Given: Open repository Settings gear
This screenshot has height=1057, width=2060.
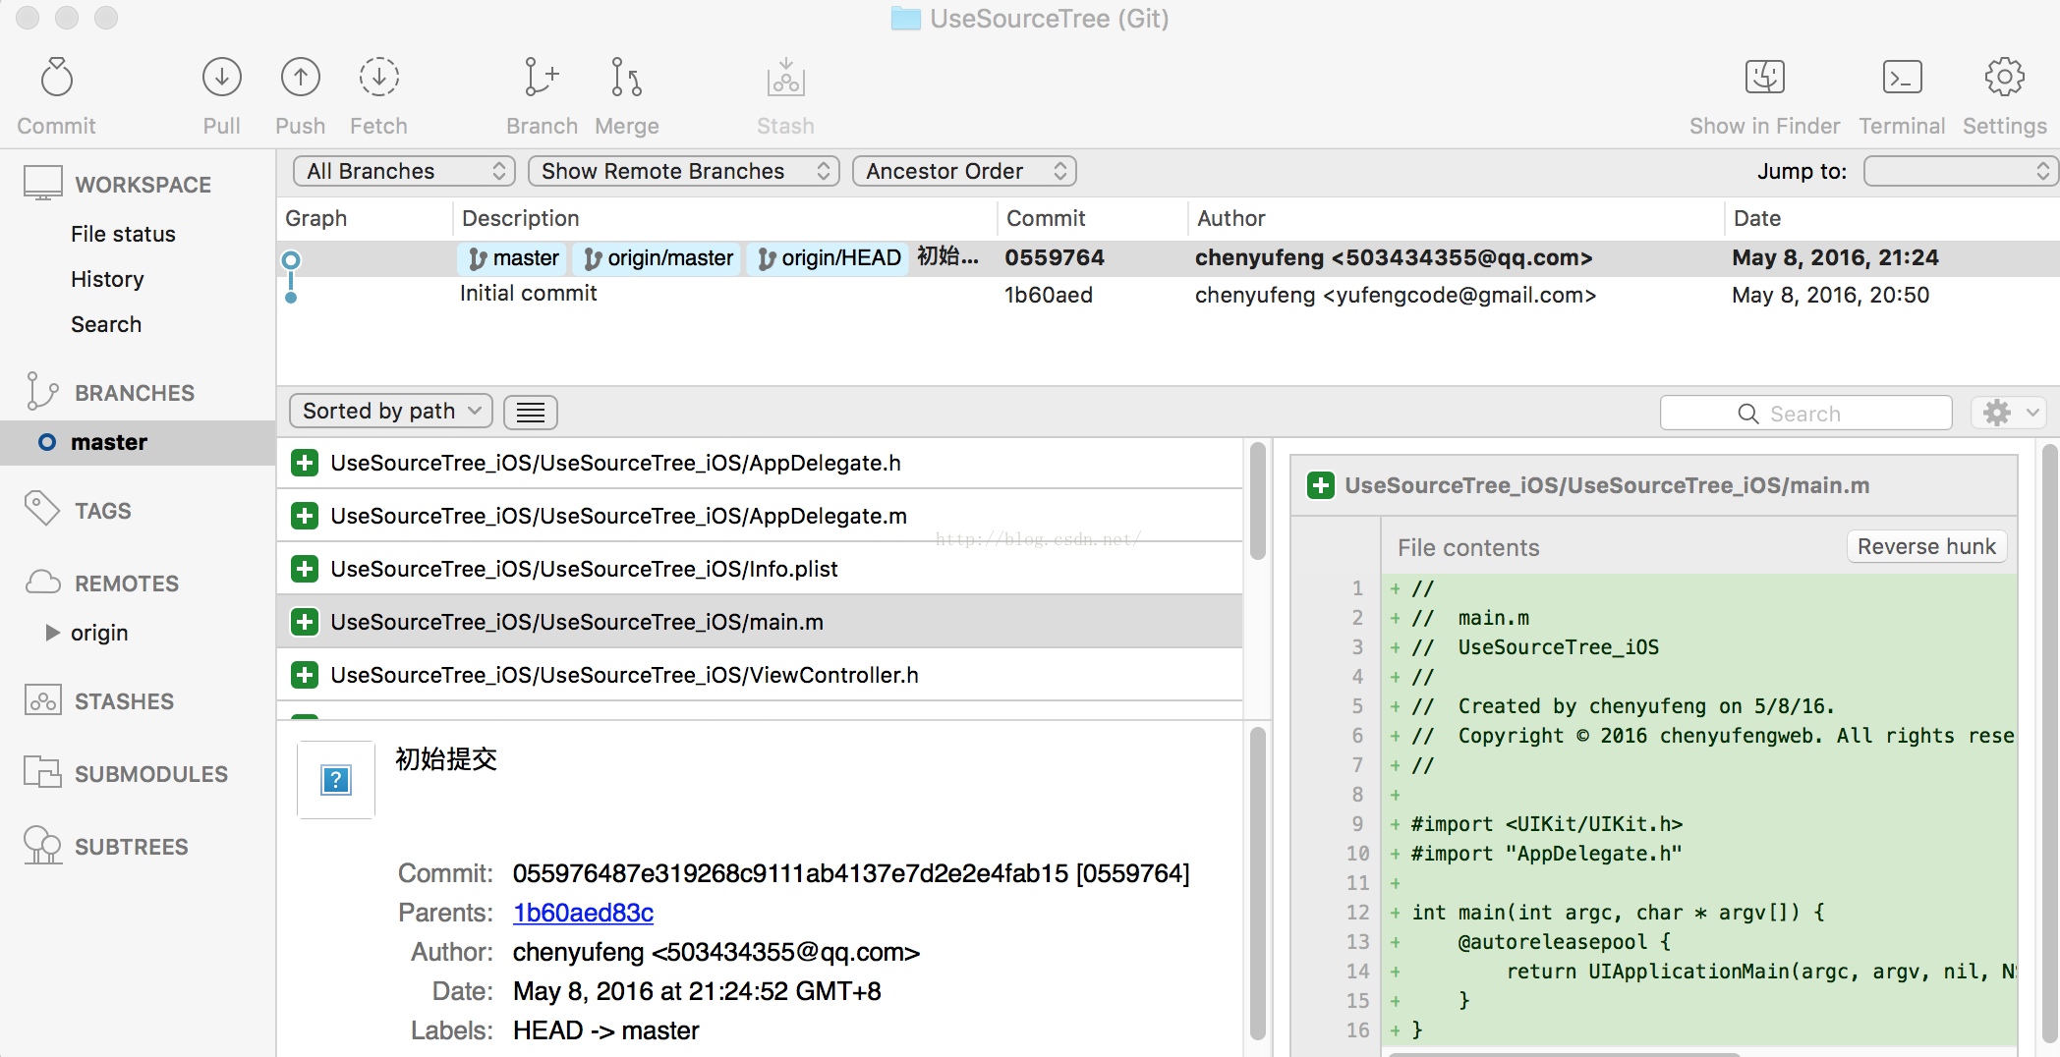Looking at the screenshot, I should (x=2004, y=79).
